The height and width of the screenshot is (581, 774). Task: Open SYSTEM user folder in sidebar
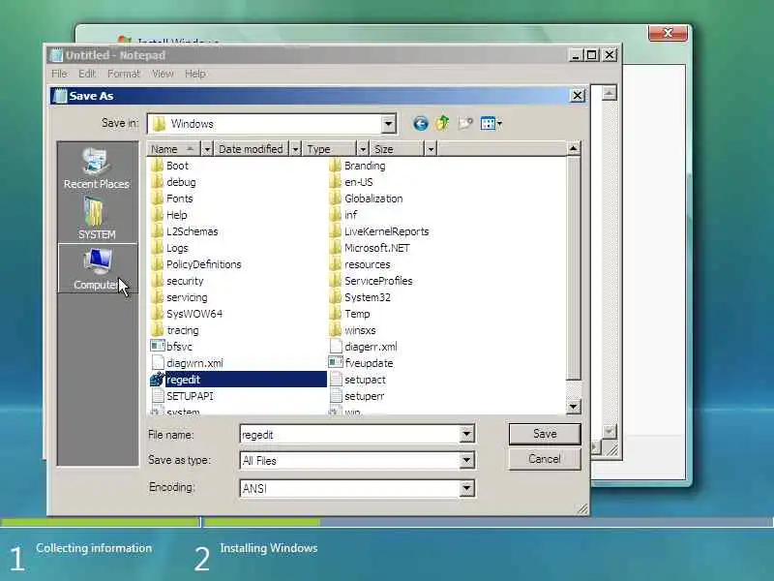tap(97, 218)
